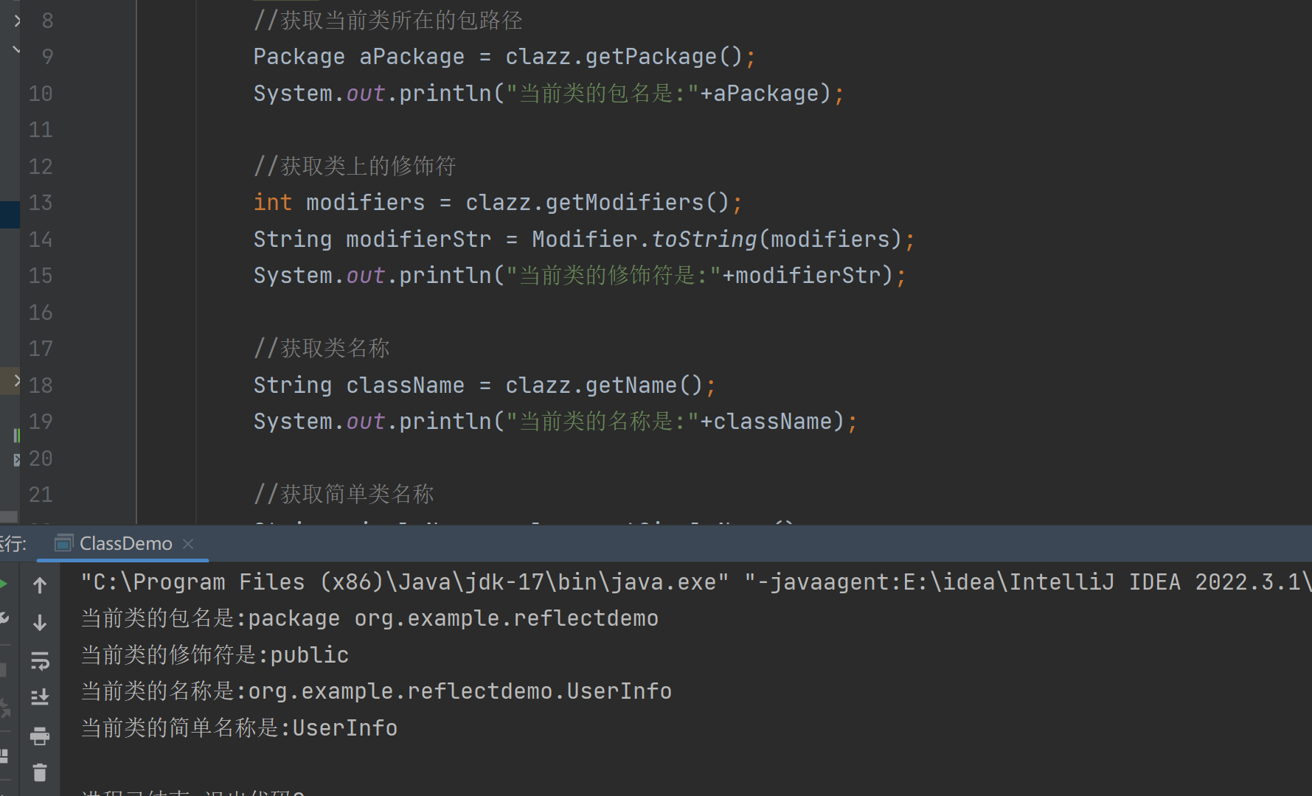This screenshot has height=796, width=1312.
Task: Rerun ClassDemo with the green arrow
Action: 4,584
